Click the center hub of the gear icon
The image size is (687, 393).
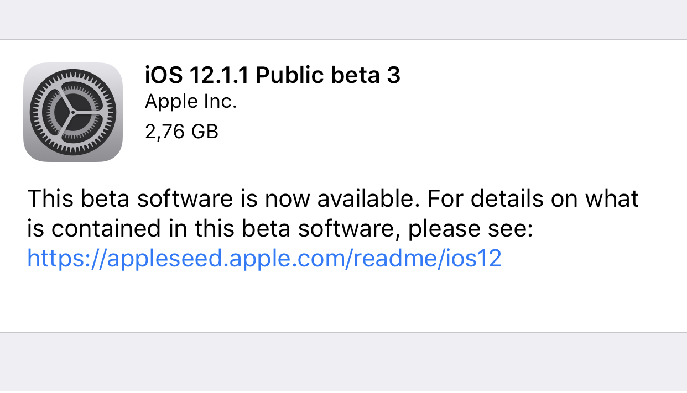73,112
